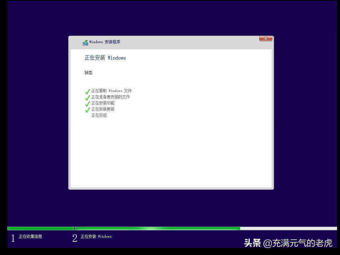Click the 状态 label
This screenshot has width=340, height=255.
click(x=88, y=73)
